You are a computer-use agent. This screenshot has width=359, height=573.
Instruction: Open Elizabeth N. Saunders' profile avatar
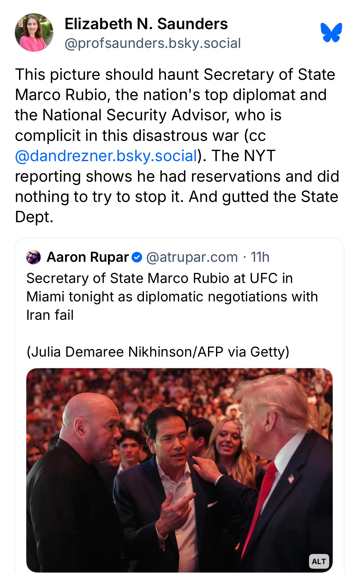tap(34, 33)
